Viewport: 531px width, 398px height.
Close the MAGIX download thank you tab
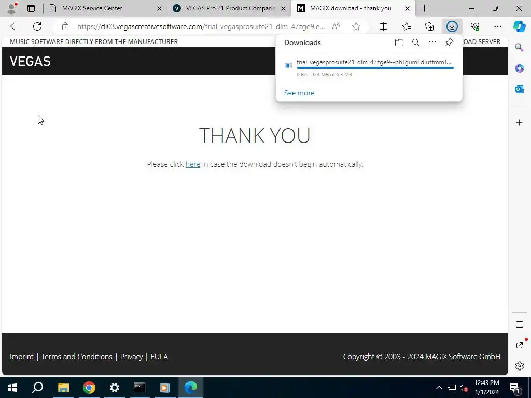tap(408, 8)
